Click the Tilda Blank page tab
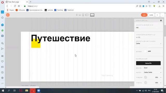166x93 pixels. [17, 2]
